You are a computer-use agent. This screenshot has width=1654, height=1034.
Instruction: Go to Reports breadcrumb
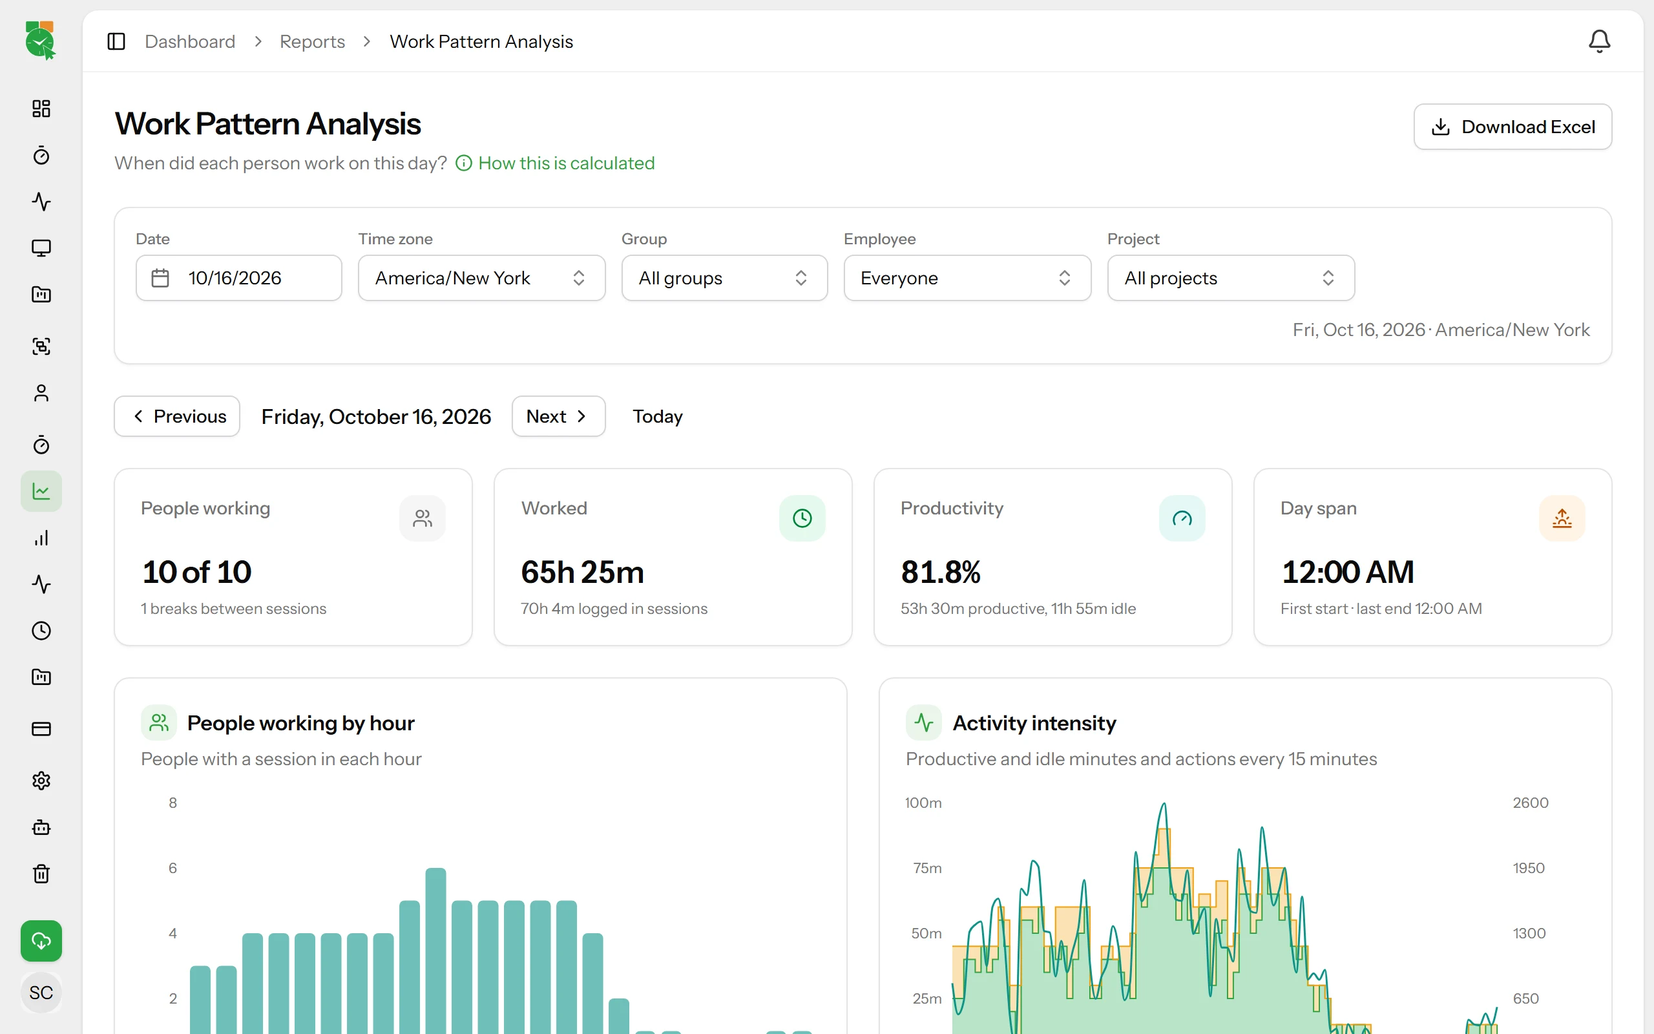(312, 42)
